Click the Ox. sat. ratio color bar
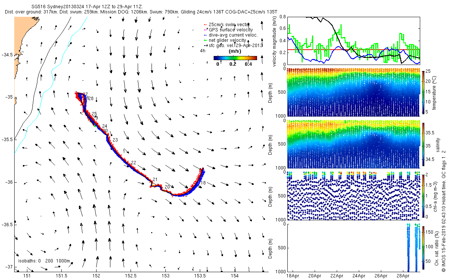The width and height of the screenshot is (449, 280). (423, 248)
